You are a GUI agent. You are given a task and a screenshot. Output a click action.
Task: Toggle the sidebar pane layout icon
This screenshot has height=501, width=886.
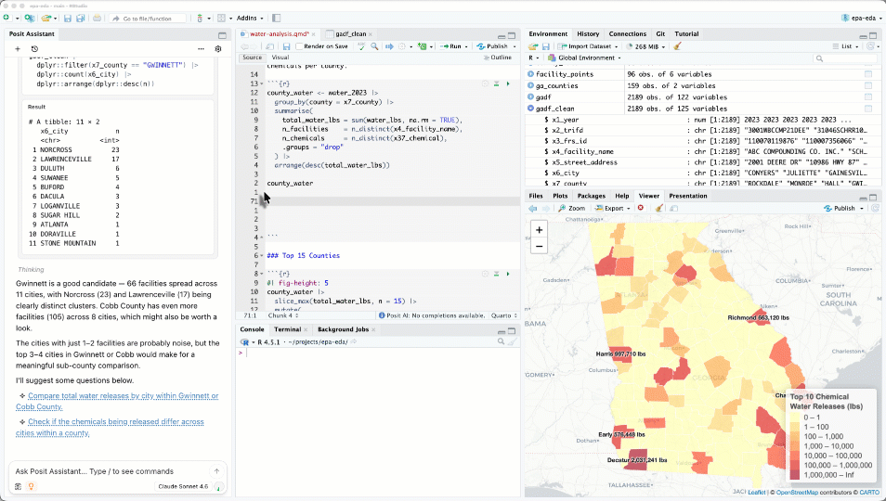[277, 18]
